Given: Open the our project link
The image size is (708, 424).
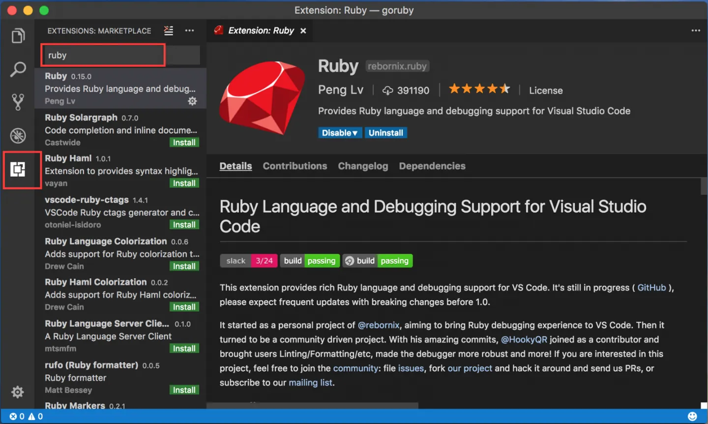Looking at the screenshot, I should point(470,368).
